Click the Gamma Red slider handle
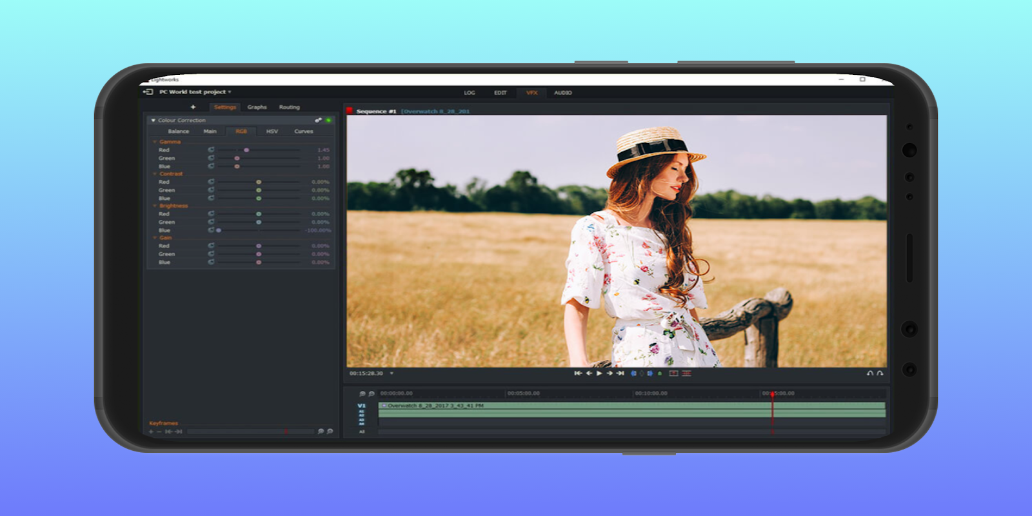The height and width of the screenshot is (516, 1032). tap(246, 150)
